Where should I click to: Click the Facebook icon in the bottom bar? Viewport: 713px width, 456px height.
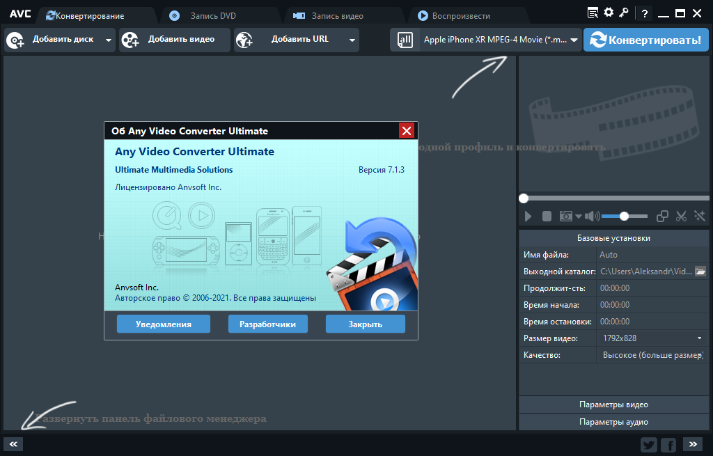click(668, 445)
